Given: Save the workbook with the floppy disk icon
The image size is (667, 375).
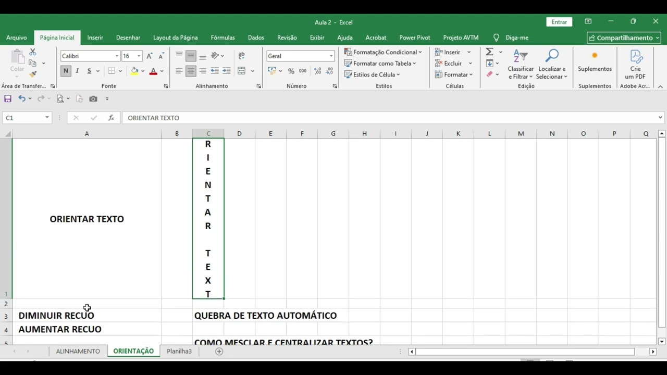Looking at the screenshot, I should [8, 98].
